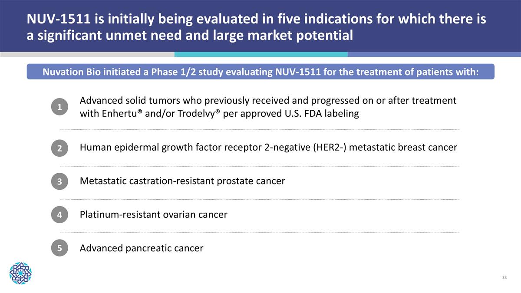This screenshot has height=293, width=521.
Task: Click the teal segment of the header bar
Action: pyautogui.click(x=260, y=54)
